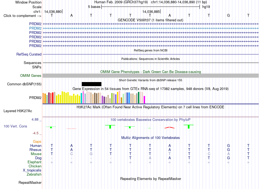Viewport: 259px width, 189px height.
Task: Click the '5 bases' scale label
Action: tap(94, 7)
